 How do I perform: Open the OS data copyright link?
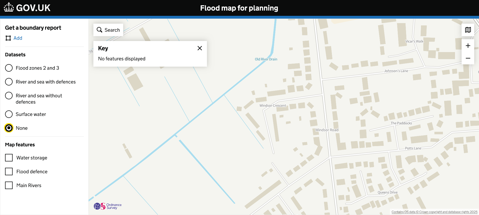(x=434, y=212)
